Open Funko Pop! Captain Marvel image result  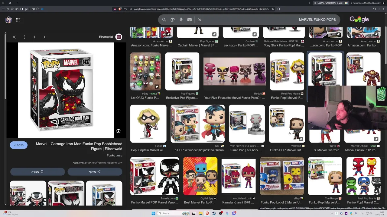coord(148,124)
